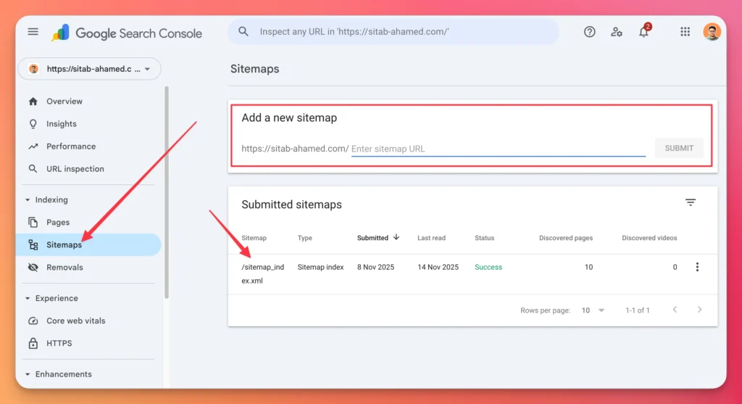The image size is (742, 404).
Task: Collapse the Experience section
Action: (x=28, y=298)
